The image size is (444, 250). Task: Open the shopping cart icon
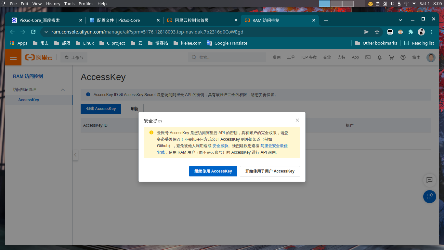coord(391,57)
